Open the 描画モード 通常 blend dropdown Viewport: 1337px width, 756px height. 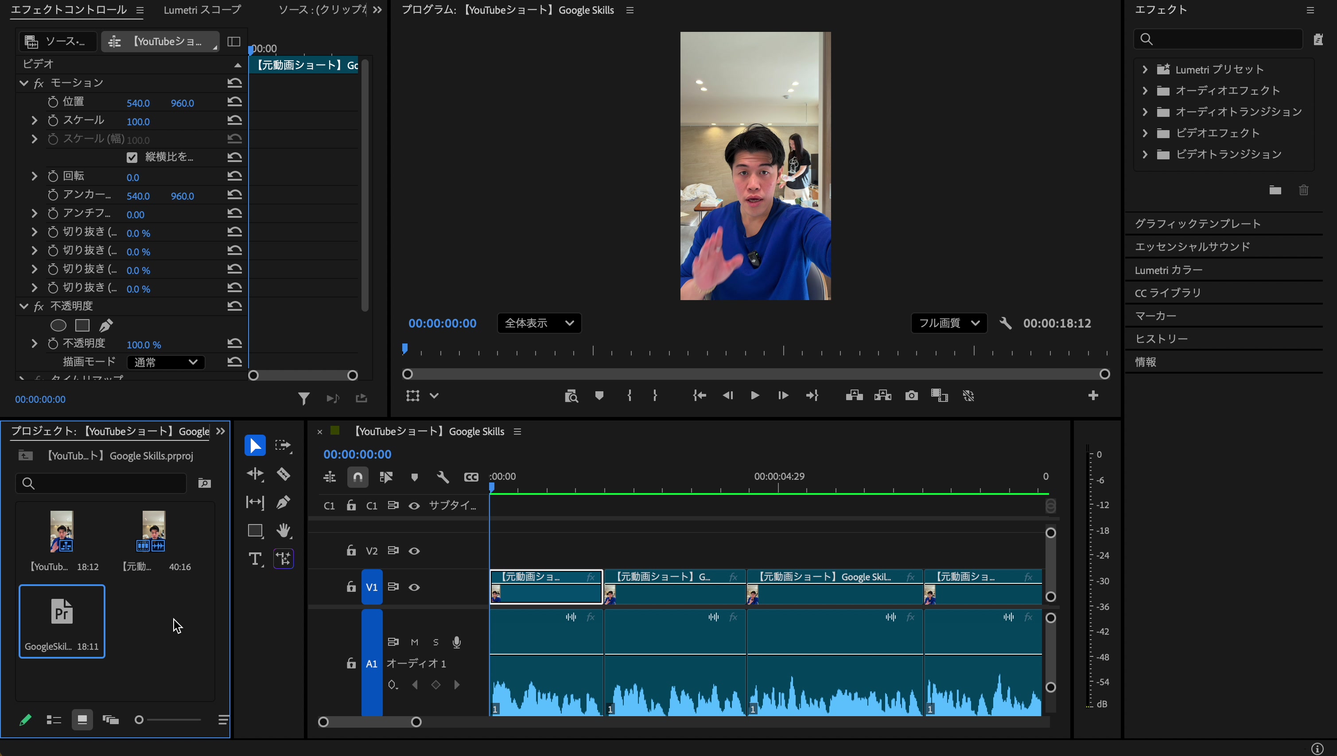pos(165,363)
